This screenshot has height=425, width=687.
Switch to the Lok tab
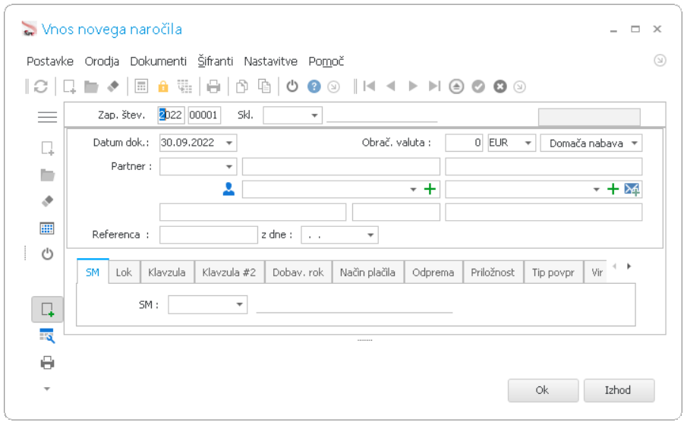(x=124, y=272)
